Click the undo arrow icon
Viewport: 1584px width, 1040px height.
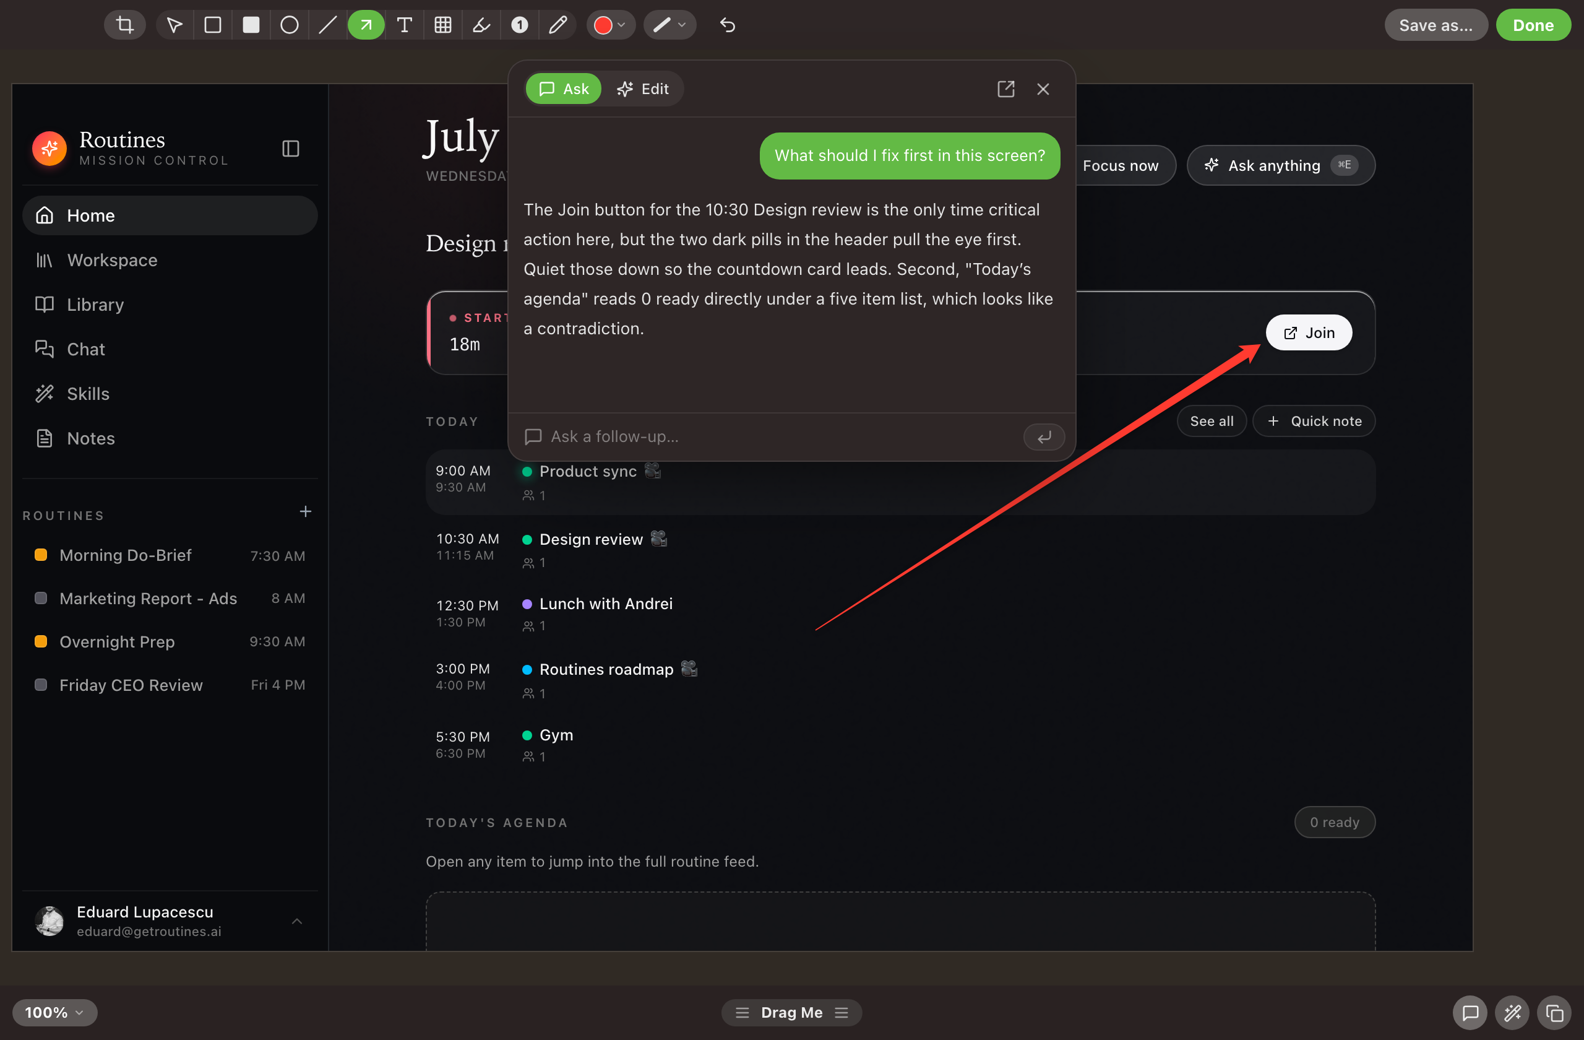coord(728,25)
